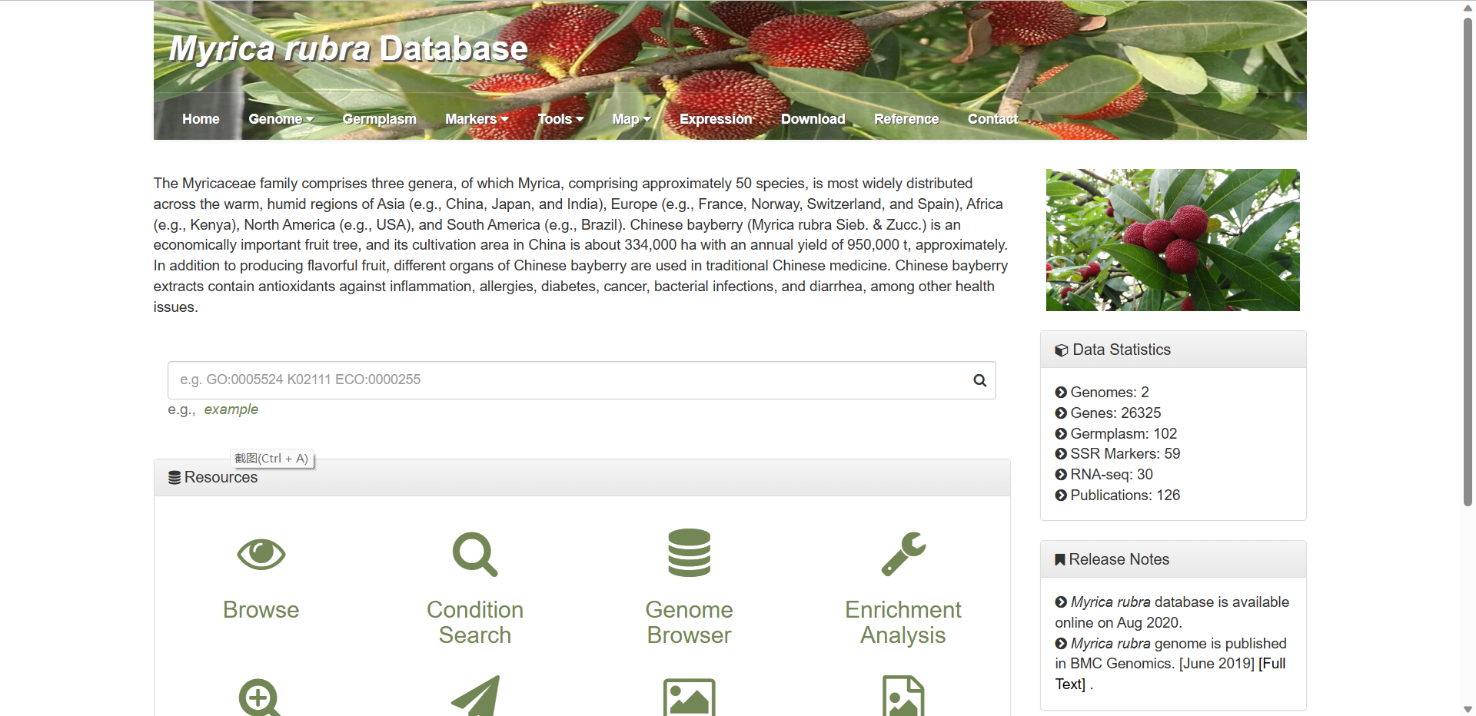Open the Tools dropdown menu
Viewport: 1476px width, 716px height.
point(560,119)
